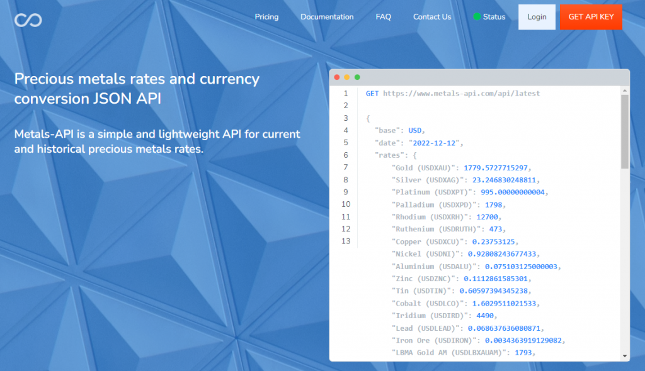The width and height of the screenshot is (645, 371).
Task: Go to the FAQ page
Action: [384, 17]
